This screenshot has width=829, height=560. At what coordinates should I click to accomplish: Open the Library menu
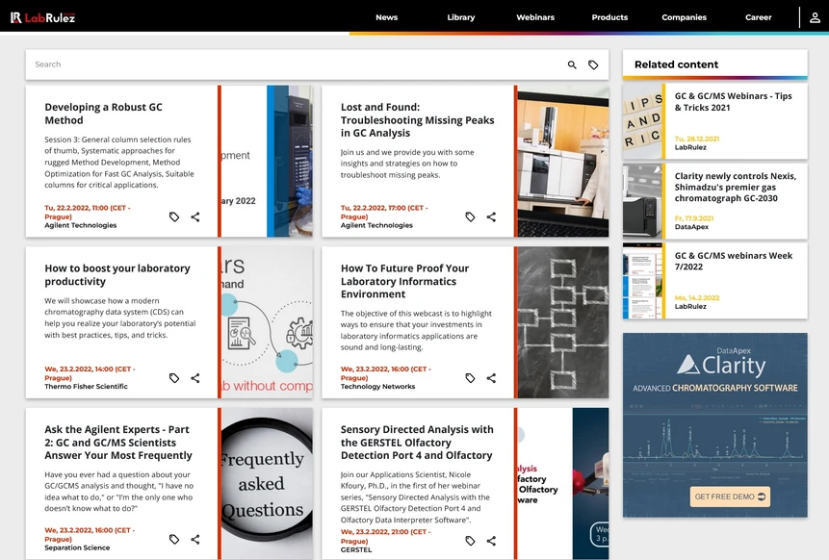[461, 17]
